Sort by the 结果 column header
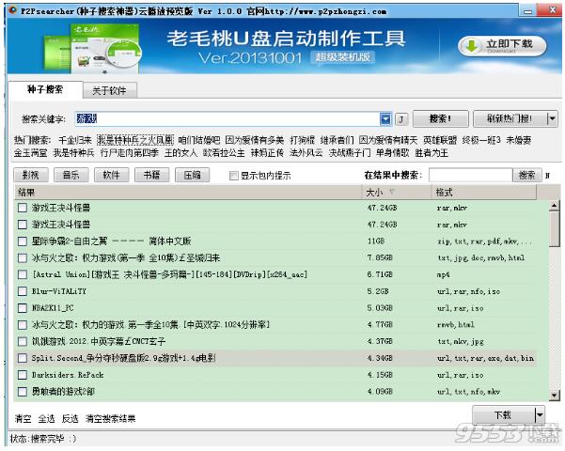The width and height of the screenshot is (565, 451). [188, 192]
